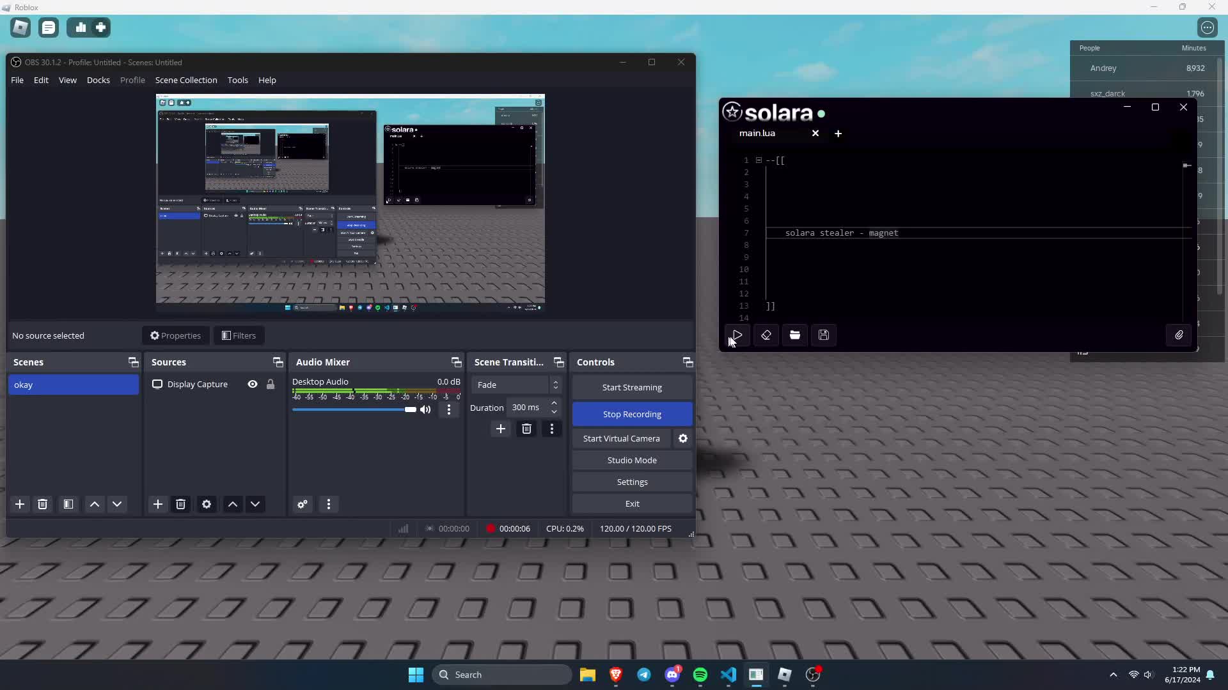Execute the script in Solara

coord(736,335)
